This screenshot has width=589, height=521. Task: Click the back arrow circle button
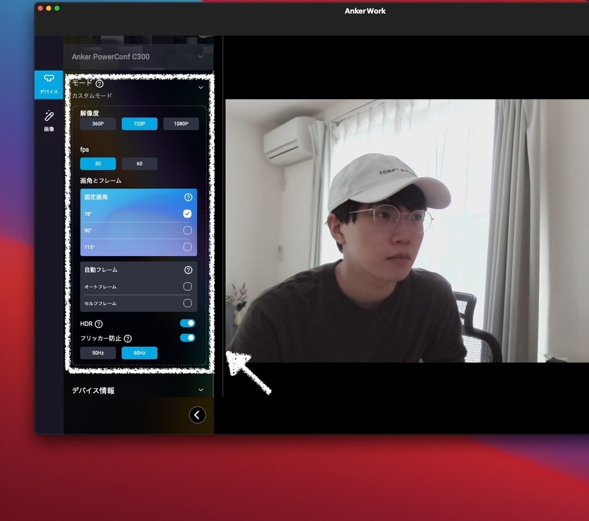pos(197,415)
